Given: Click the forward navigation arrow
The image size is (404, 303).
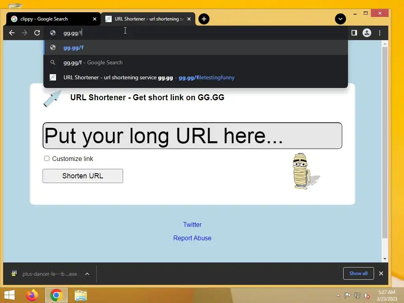Looking at the screenshot, I should 24,33.
